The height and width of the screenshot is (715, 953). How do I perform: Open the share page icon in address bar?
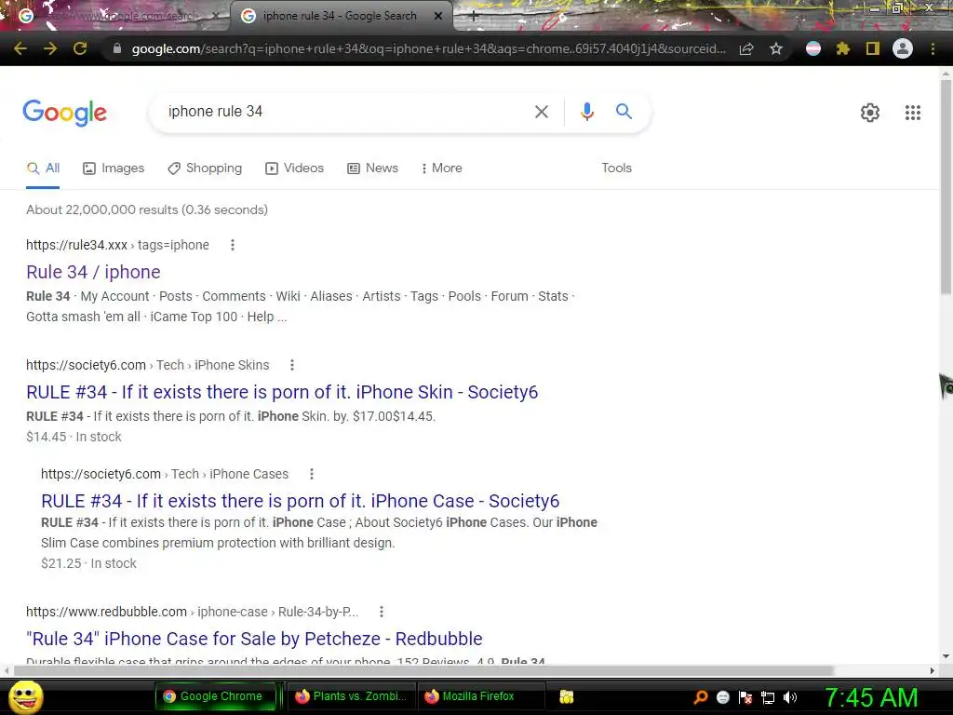point(746,48)
